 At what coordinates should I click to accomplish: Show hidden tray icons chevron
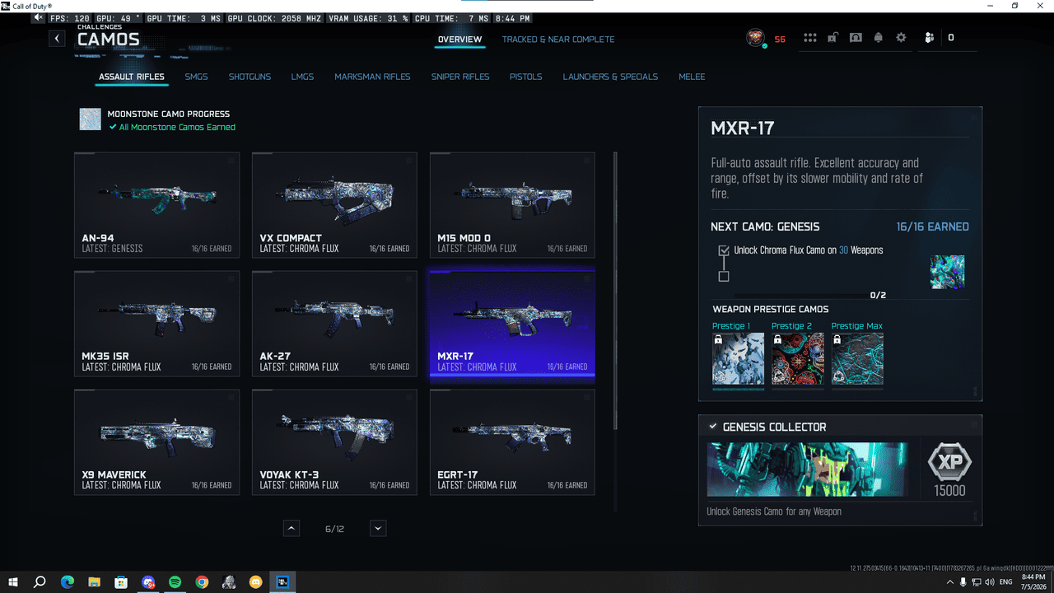coord(950,582)
